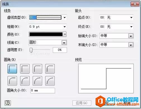Click the black color swatch for 颜色
The height and width of the screenshot is (109, 141).
point(46,34)
